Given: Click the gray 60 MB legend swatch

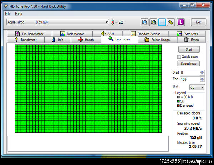Looking at the screenshot, I should (178, 97).
